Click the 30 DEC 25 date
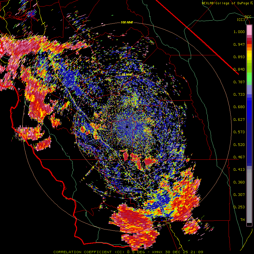This screenshot has height=254, width=254. [176, 252]
